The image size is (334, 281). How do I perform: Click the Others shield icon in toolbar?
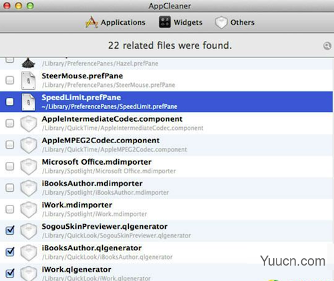coord(221,23)
